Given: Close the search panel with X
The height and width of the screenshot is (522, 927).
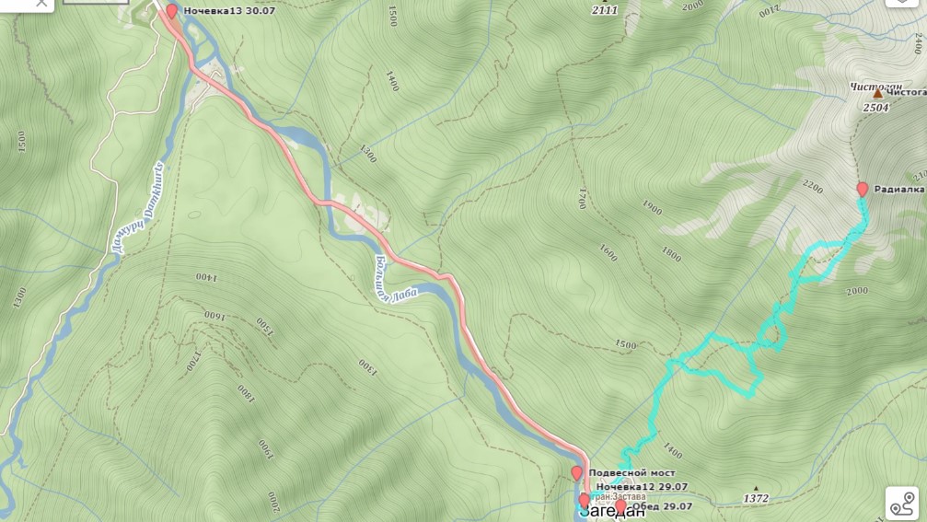Looking at the screenshot, I should [x=41, y=3].
